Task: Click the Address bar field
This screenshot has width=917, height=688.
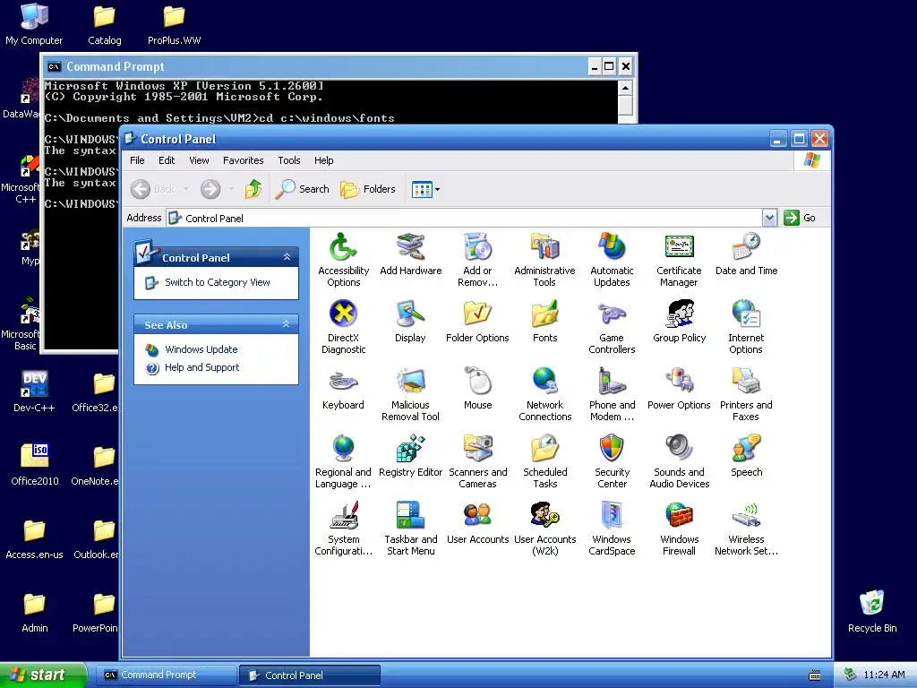Action: (x=465, y=218)
